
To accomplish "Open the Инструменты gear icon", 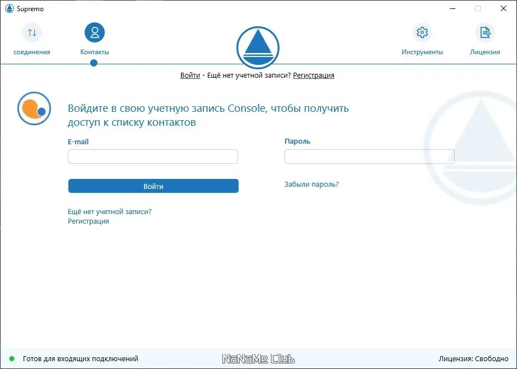I will click(422, 32).
